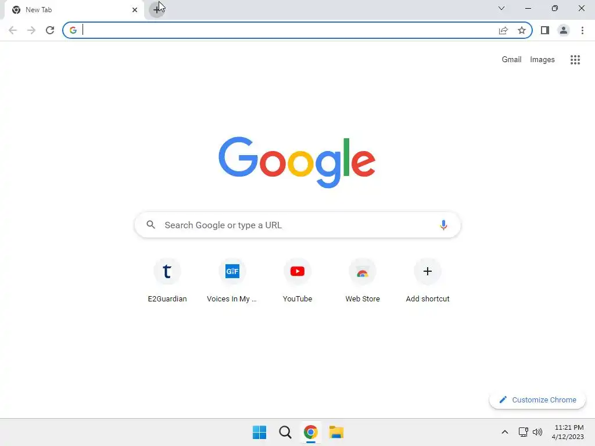This screenshot has height=446, width=595.
Task: Open volume tray icon
Action: point(537,432)
